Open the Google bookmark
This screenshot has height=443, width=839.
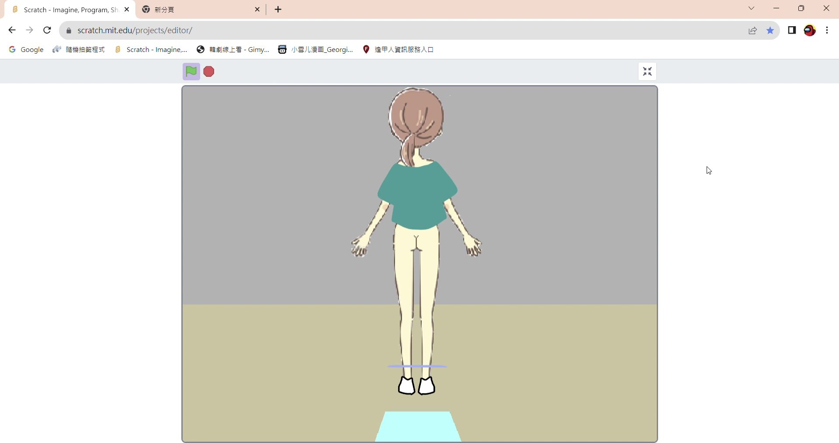click(x=26, y=50)
